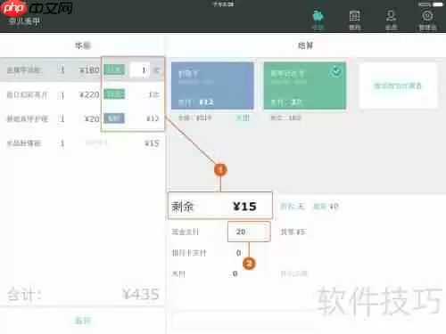Click the bank card payment value 0
Image resolution: width=446 pixels, height=334 pixels.
[238, 253]
